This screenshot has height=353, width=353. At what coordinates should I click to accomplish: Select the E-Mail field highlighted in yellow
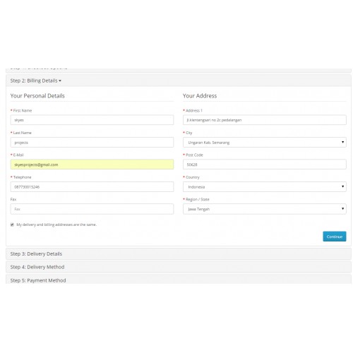coord(92,164)
